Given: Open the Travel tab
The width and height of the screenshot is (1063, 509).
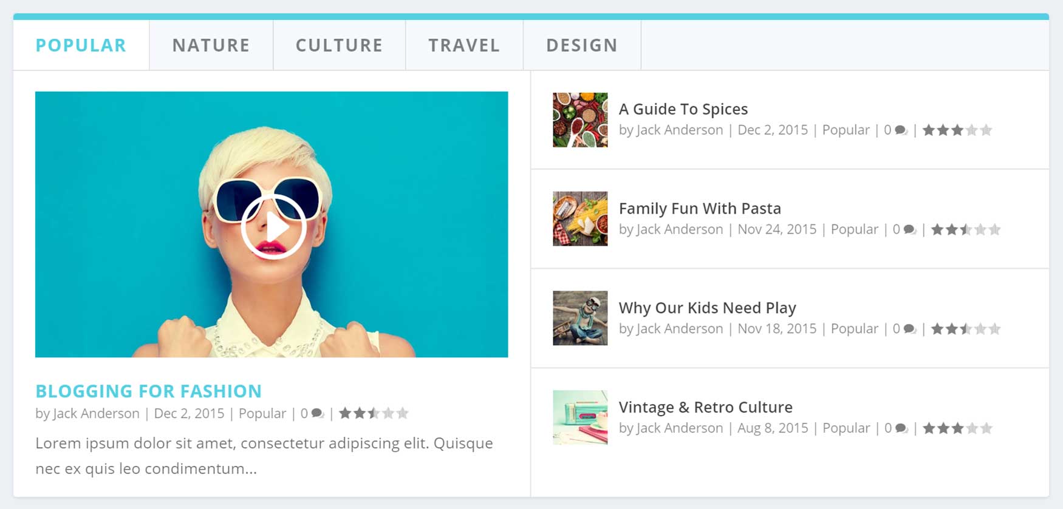Looking at the screenshot, I should [464, 46].
